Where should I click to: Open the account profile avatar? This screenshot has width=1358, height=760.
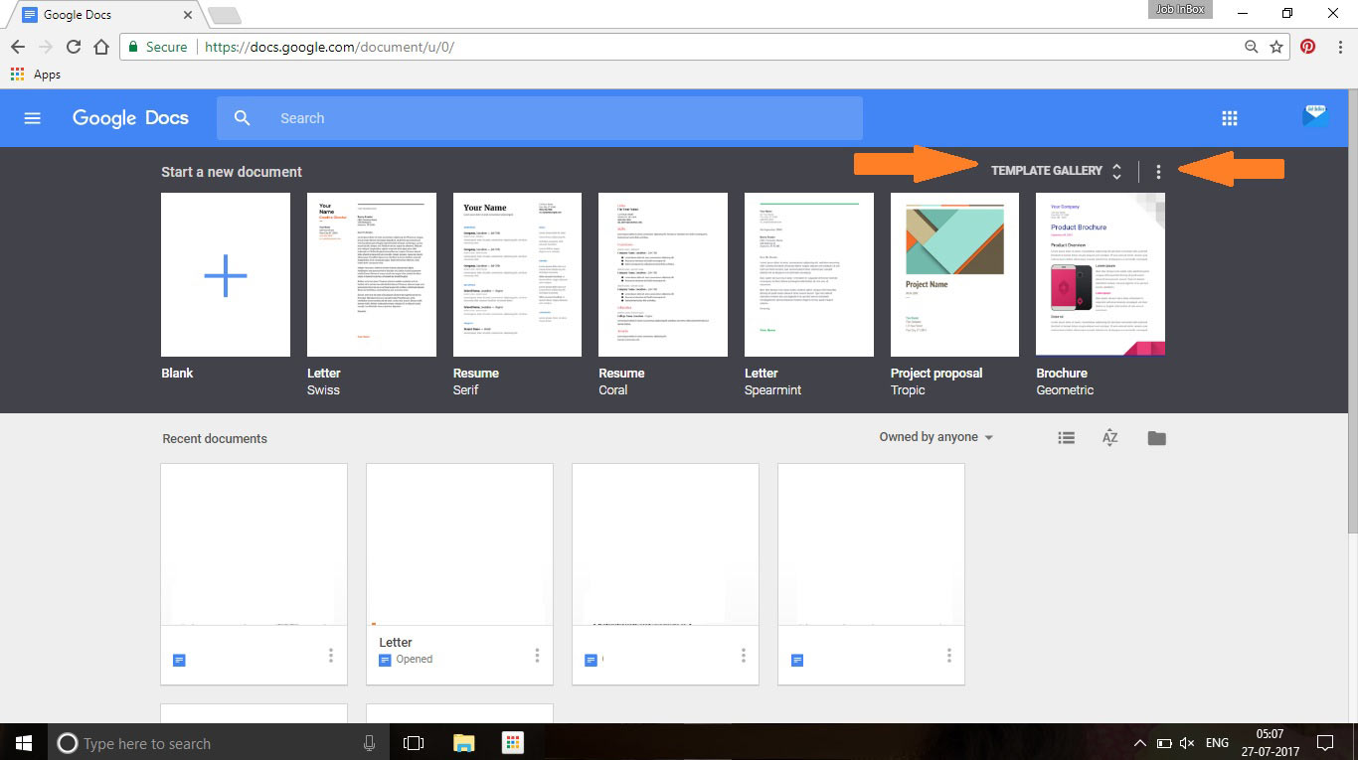[x=1314, y=116]
